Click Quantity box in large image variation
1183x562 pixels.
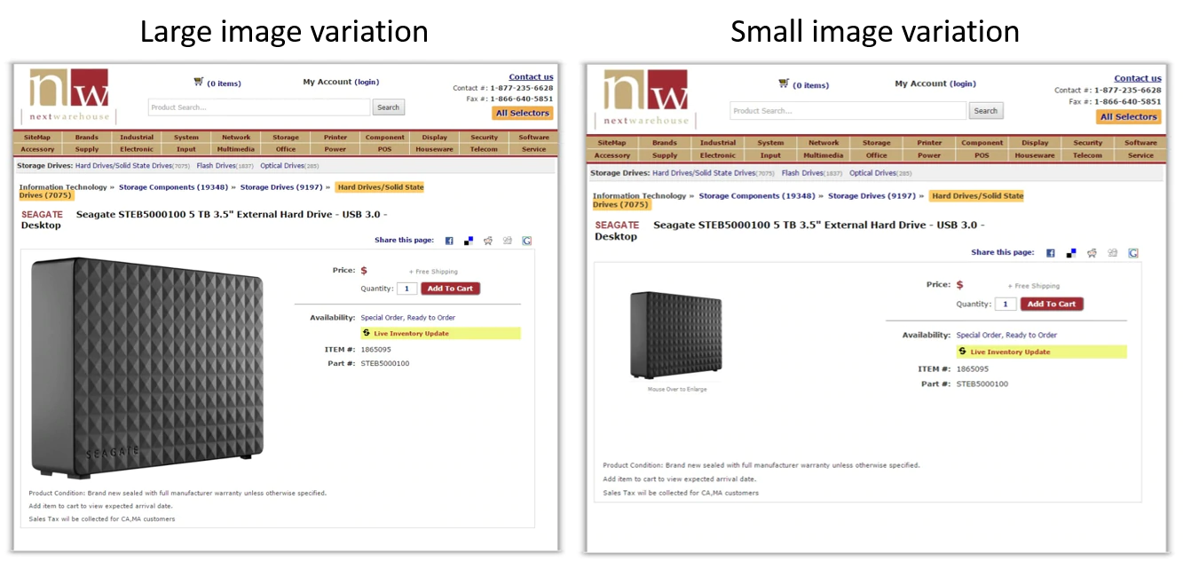point(406,289)
